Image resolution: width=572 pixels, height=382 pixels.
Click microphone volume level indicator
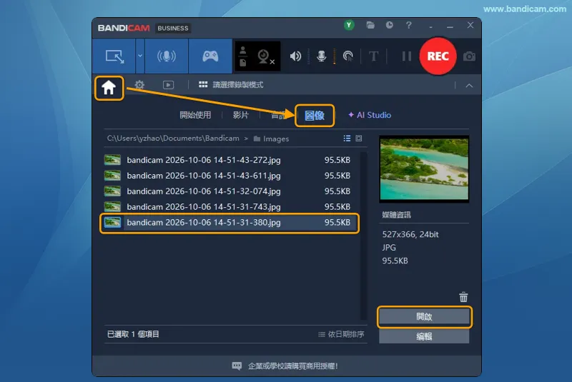point(334,56)
